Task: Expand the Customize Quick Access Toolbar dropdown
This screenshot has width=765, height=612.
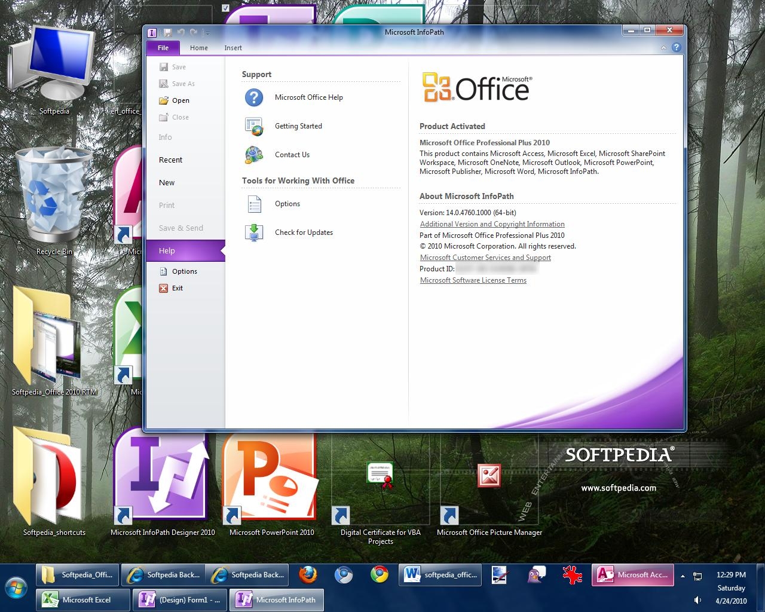Action: pos(207,33)
